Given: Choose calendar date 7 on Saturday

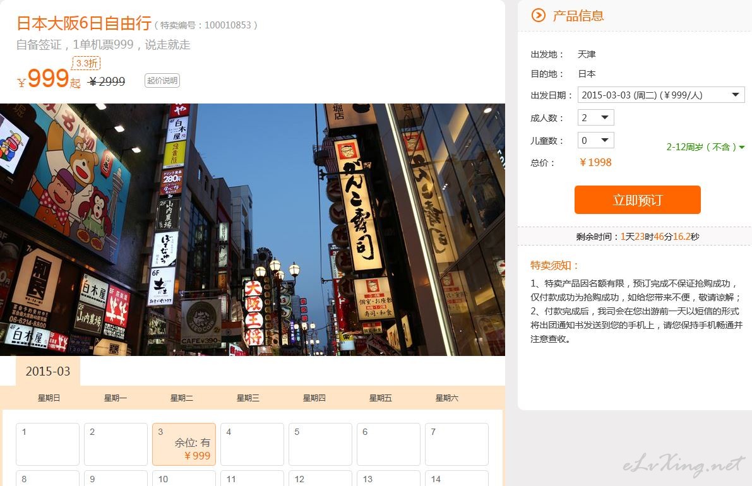Looking at the screenshot, I should click(457, 444).
